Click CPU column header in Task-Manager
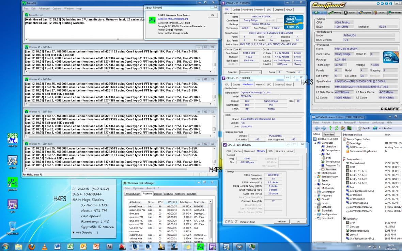Image resolution: width=402 pixels, height=251 pixels. point(160,202)
